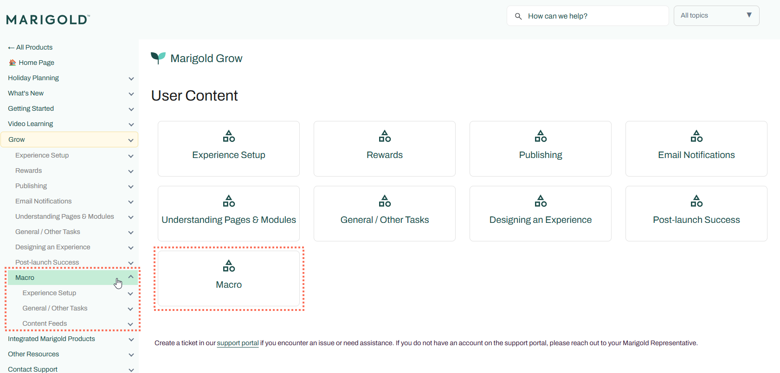
Task: Click the shapes icon on Publishing card
Action: 541,136
